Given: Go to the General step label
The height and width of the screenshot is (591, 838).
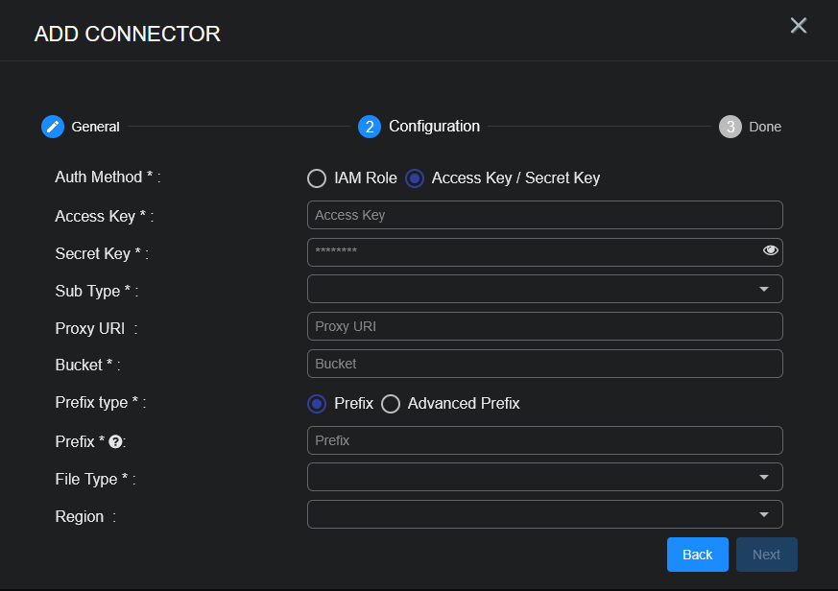Looking at the screenshot, I should click(95, 127).
